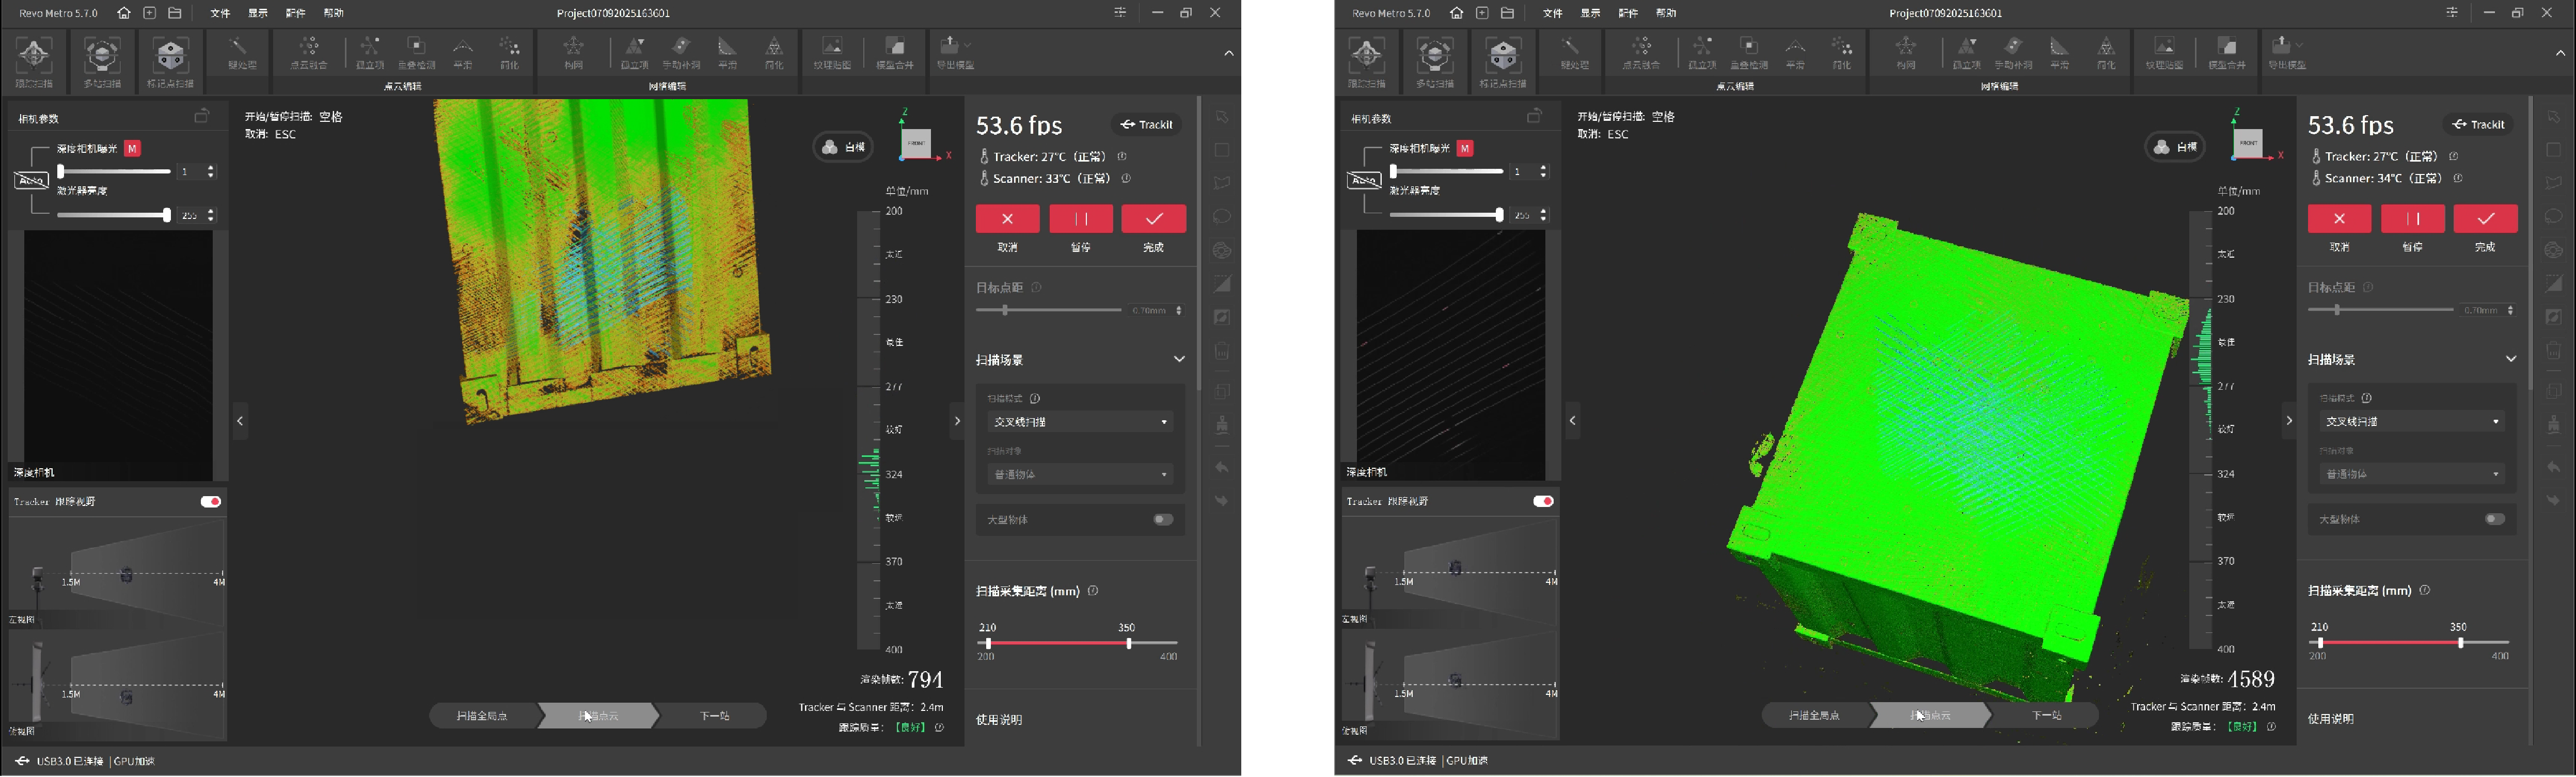This screenshot has width=2576, height=777.
Task: Click home icon in right window title bar
Action: coord(1456,13)
